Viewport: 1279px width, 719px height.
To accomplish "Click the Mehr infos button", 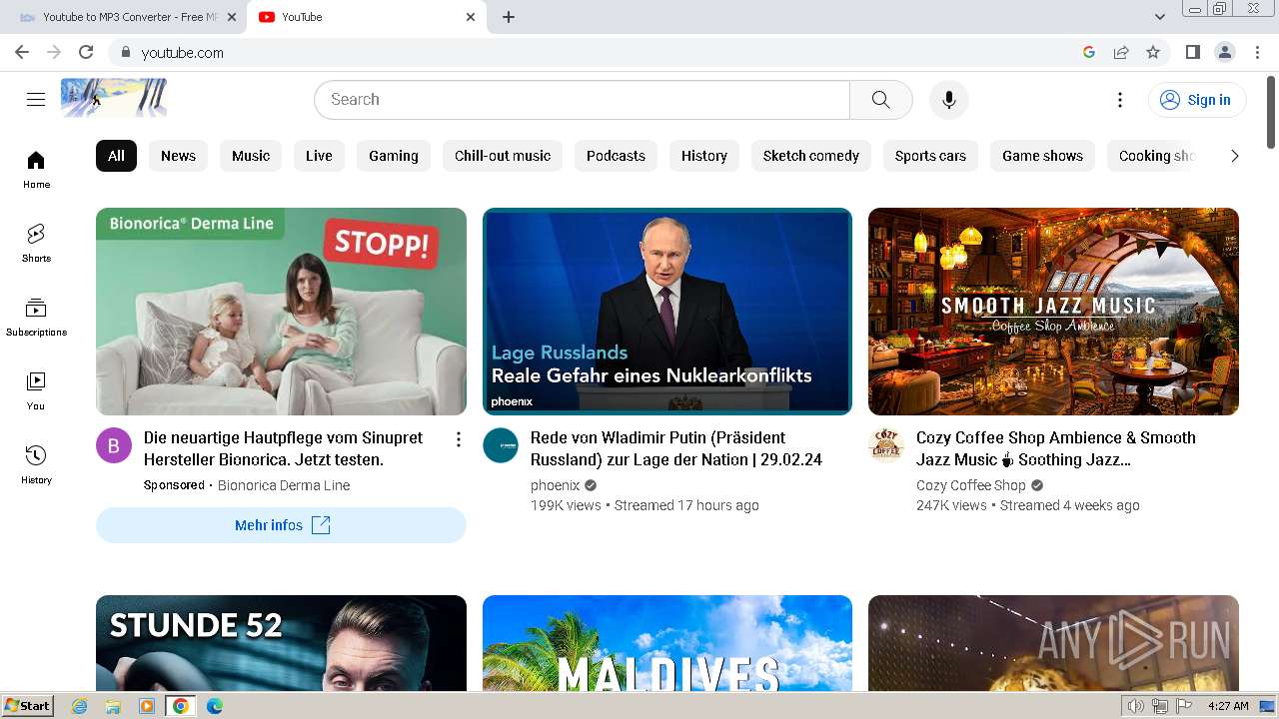I will (x=281, y=525).
